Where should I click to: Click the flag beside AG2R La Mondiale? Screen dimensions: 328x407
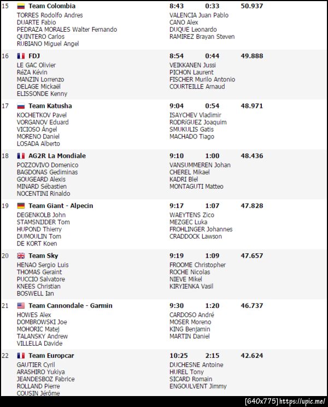pyautogui.click(x=21, y=156)
